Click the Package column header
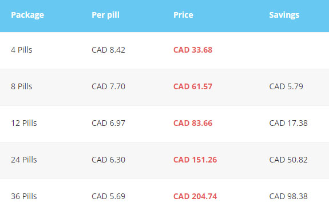 tap(27, 15)
